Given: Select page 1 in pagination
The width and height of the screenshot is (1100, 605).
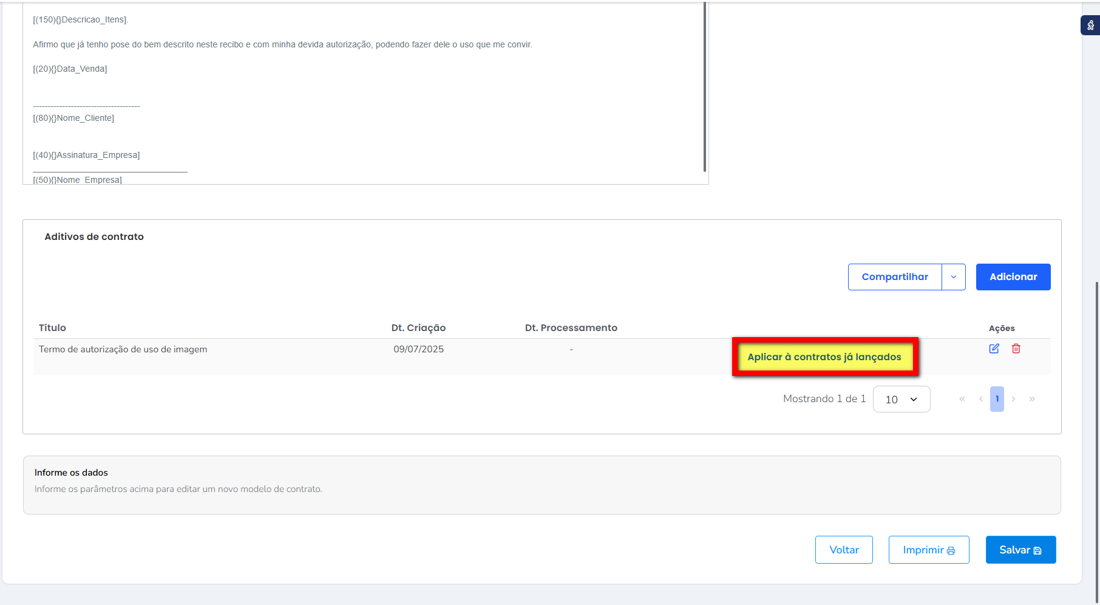Looking at the screenshot, I should tap(997, 399).
